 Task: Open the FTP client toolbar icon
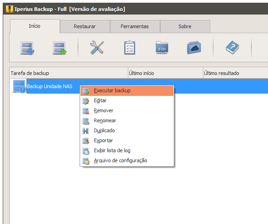pyautogui.click(x=162, y=48)
